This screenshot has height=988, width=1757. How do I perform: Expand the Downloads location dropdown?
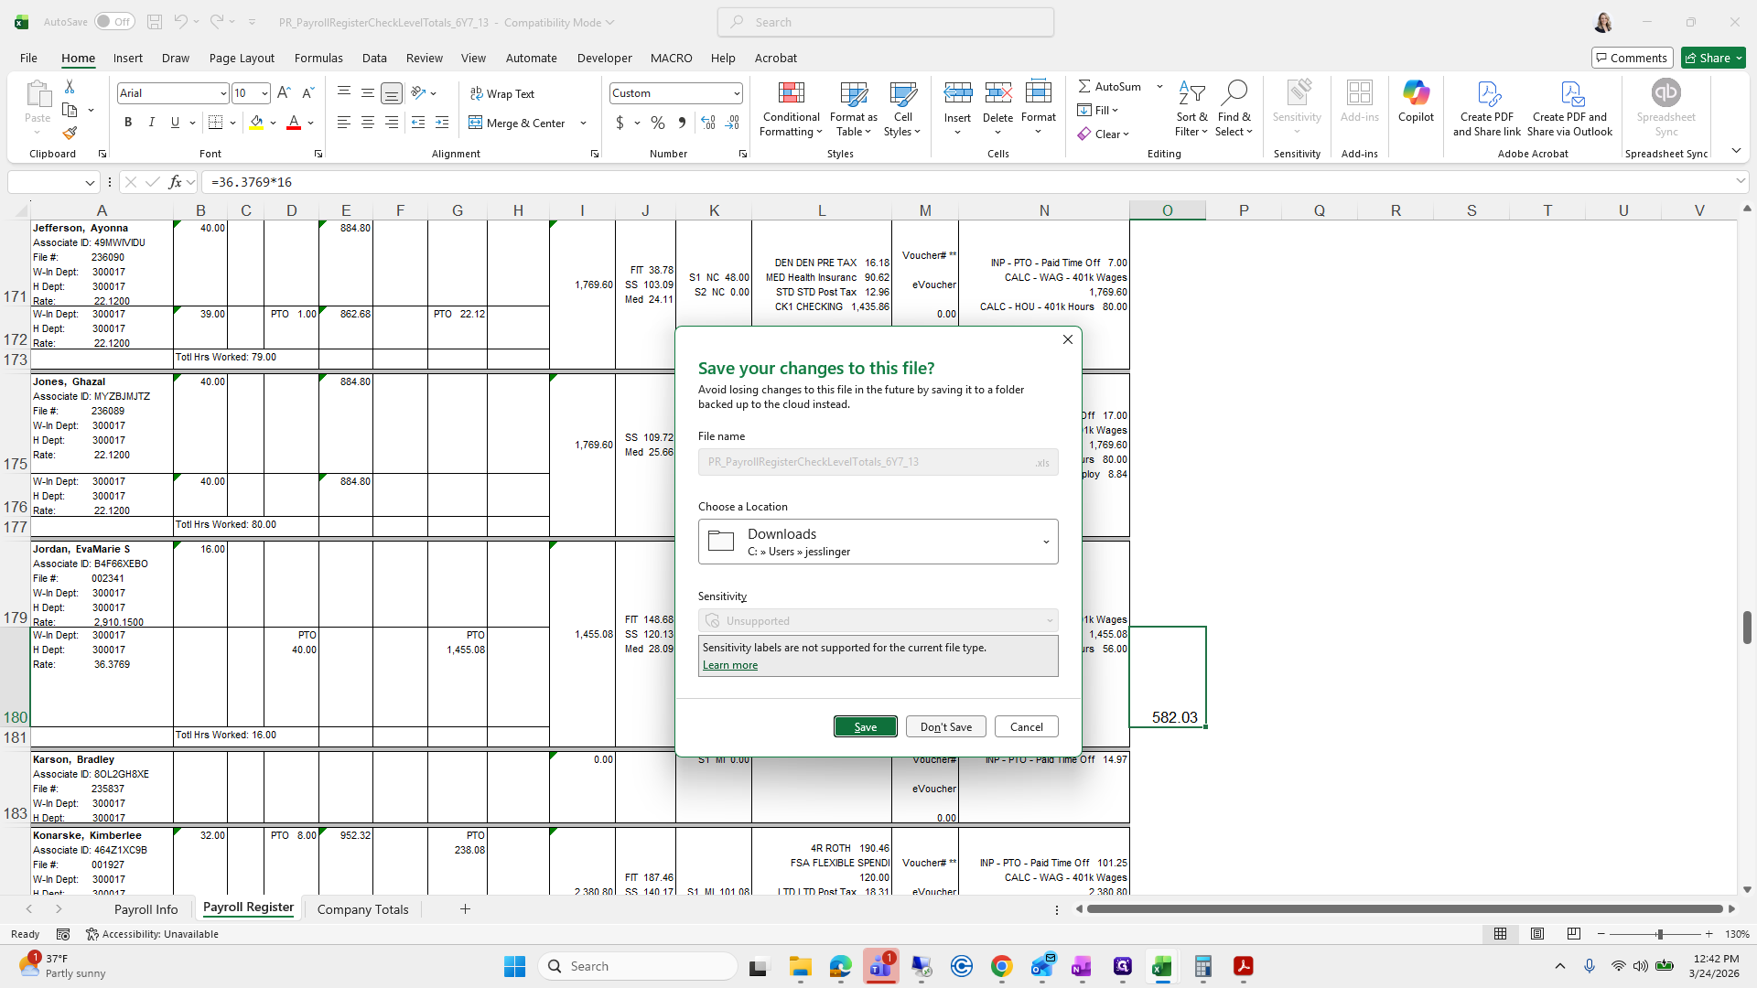[1046, 542]
